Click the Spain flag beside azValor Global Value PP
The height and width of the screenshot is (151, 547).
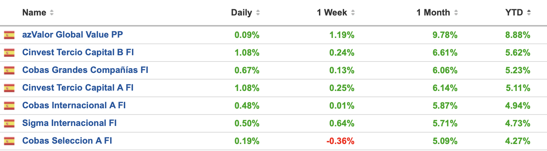[x=9, y=35]
